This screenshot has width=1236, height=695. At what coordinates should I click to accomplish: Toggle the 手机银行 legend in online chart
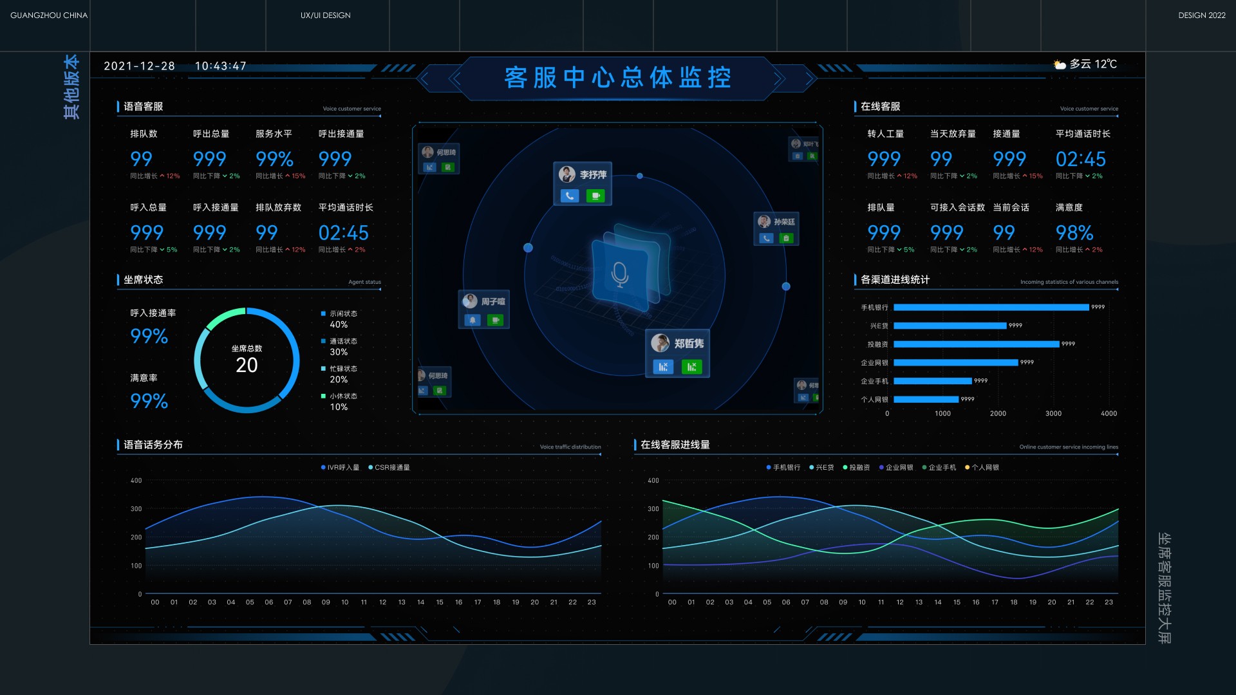tap(783, 468)
